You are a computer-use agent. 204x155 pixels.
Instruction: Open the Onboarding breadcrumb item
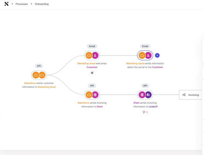coord(42,4)
